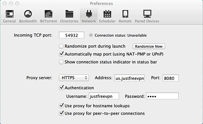Click the proxy Address field
The height and width of the screenshot is (124, 203).
(x=129, y=78)
